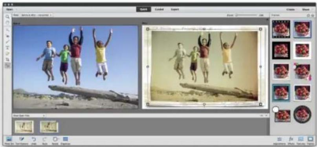Image resolution: width=317 pixels, height=147 pixels.
Task: Apply the frame with white pin circle
Action: pyautogui.click(x=281, y=114)
